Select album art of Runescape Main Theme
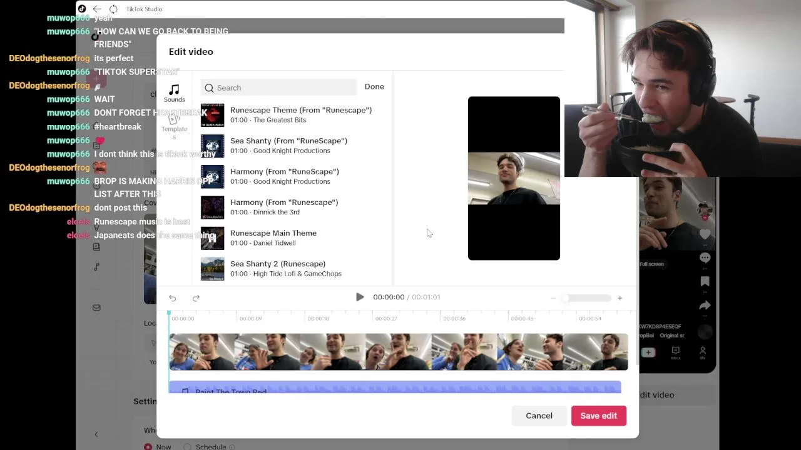Image resolution: width=801 pixels, height=450 pixels. 212,238
